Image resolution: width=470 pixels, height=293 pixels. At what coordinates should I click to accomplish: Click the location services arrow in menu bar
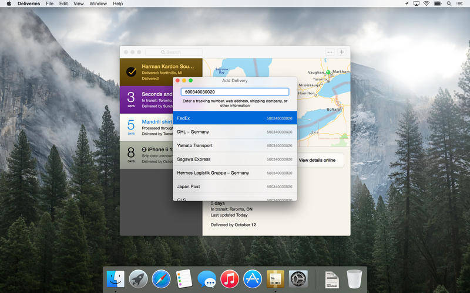pyautogui.click(x=407, y=4)
